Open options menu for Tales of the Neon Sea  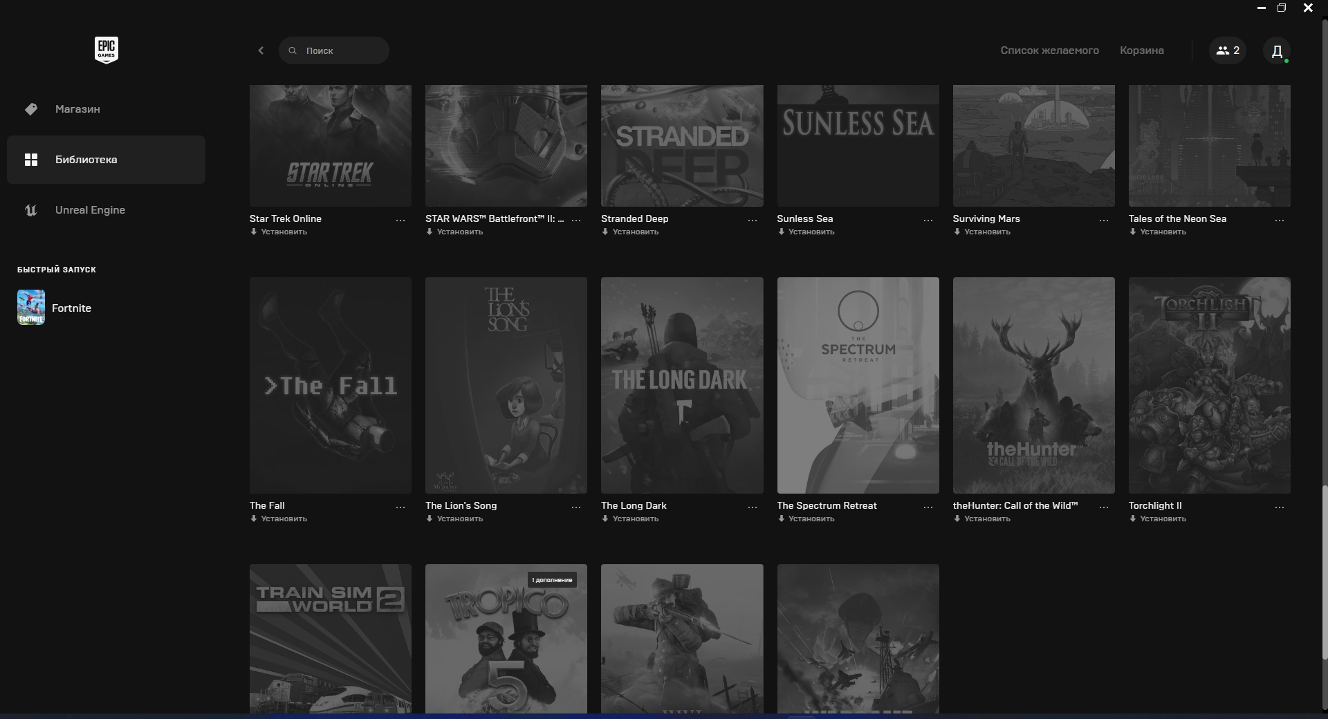[x=1280, y=220]
